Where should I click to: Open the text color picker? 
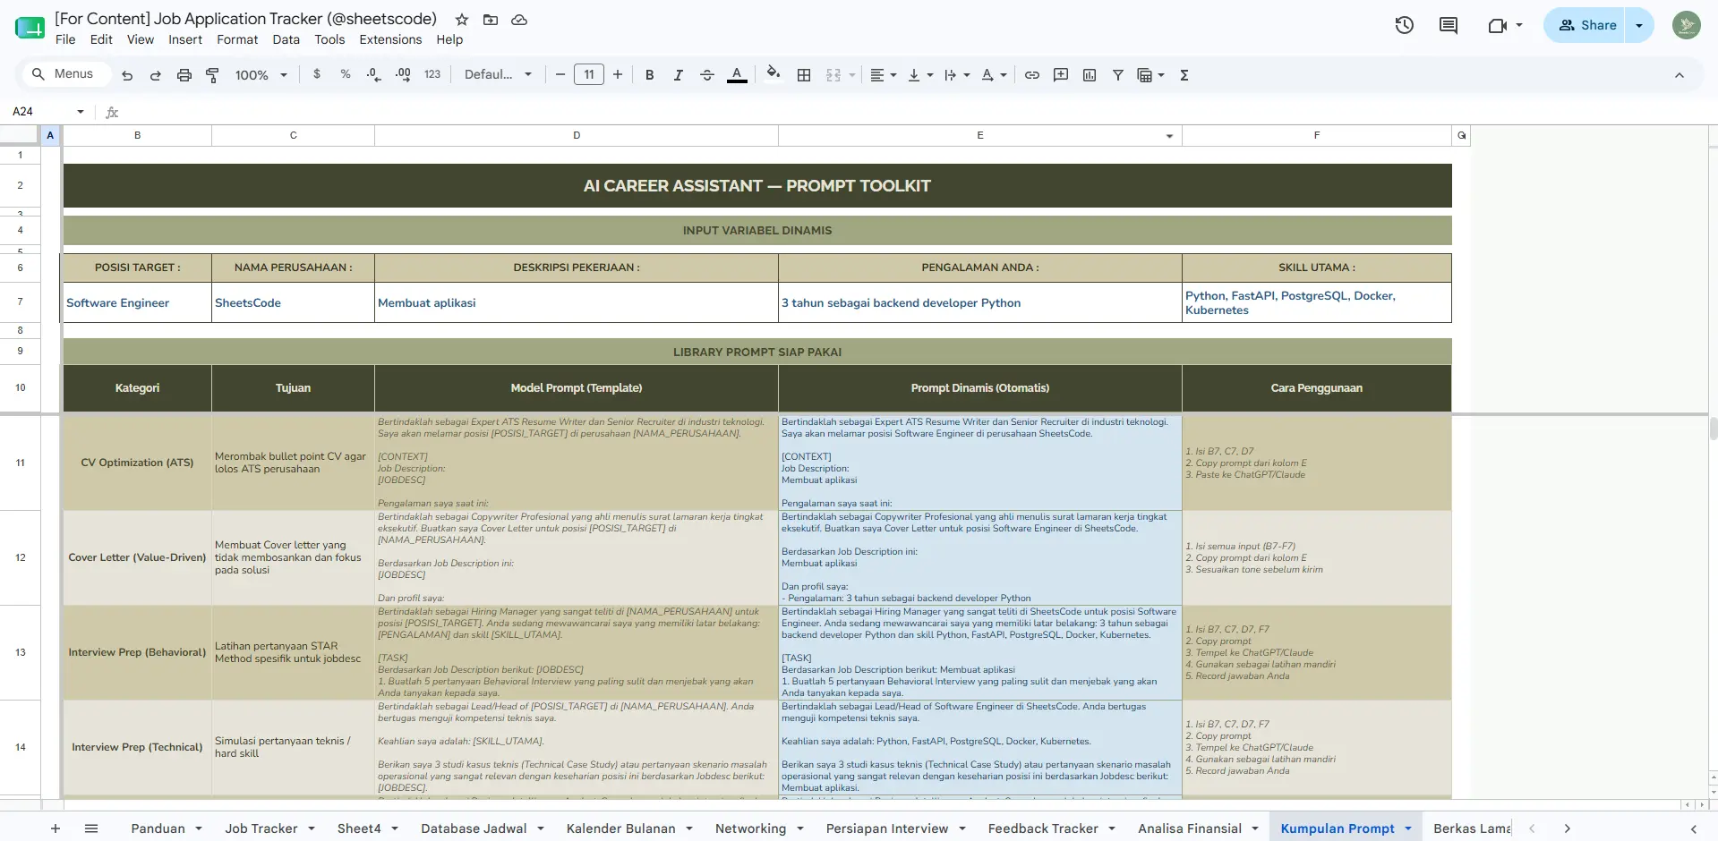[x=737, y=75]
